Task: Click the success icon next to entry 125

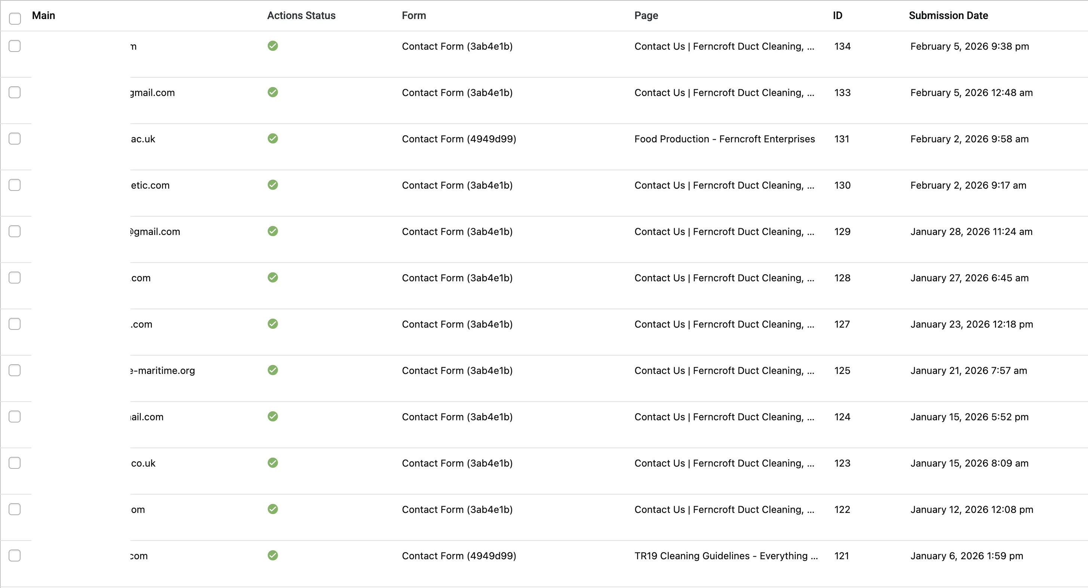Action: 273,370
